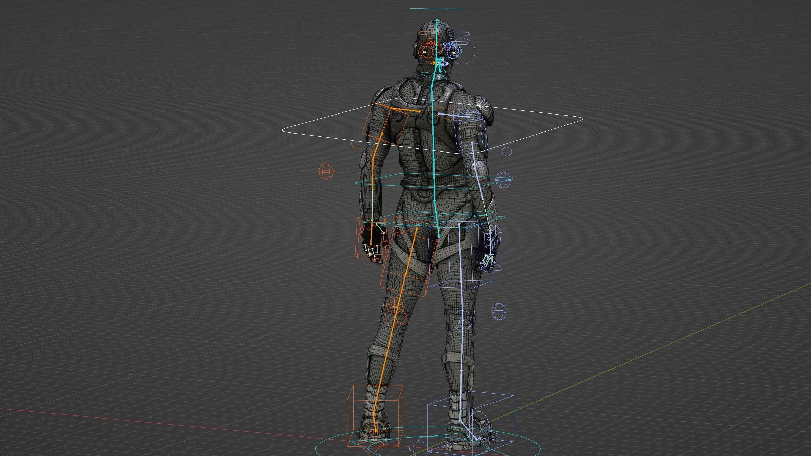This screenshot has width=811, height=456.
Task: Click the small blue circle near the right upper arm
Action: point(507,152)
